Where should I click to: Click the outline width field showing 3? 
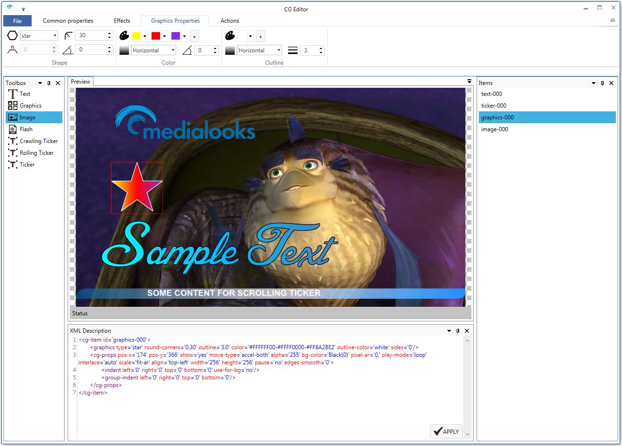coord(310,50)
